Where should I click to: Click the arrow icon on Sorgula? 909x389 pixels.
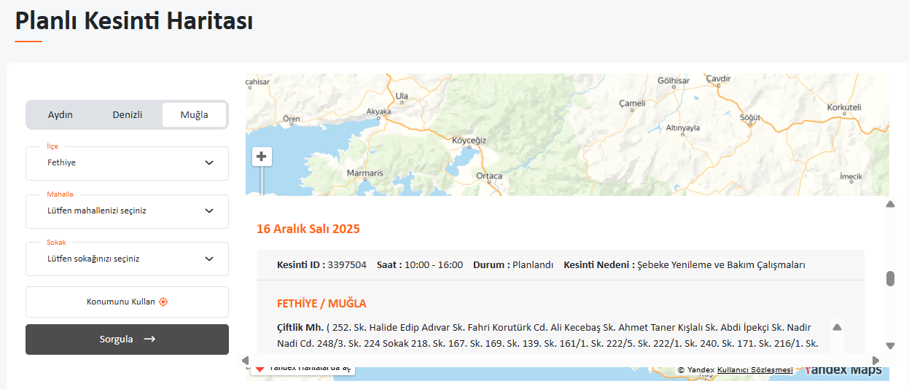(x=149, y=339)
